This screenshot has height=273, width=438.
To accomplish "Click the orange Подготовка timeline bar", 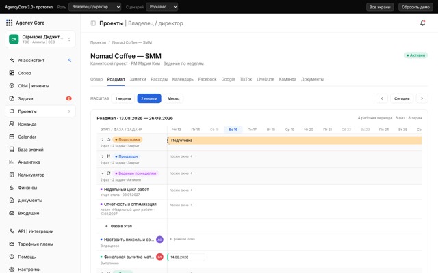I will pyautogui.click(x=294, y=140).
